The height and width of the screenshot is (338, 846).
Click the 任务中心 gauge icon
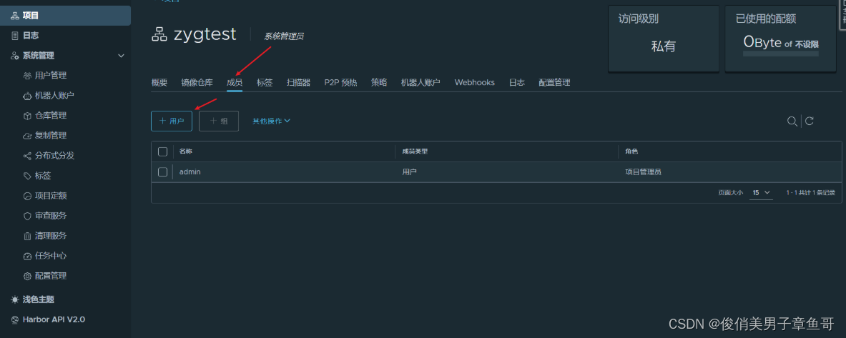27,256
